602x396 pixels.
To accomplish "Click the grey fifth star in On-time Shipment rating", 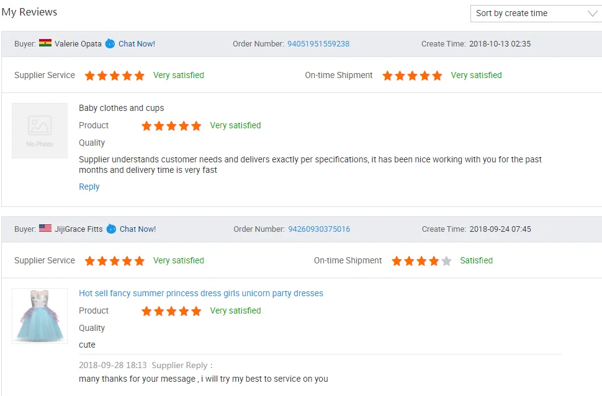I will click(x=446, y=261).
